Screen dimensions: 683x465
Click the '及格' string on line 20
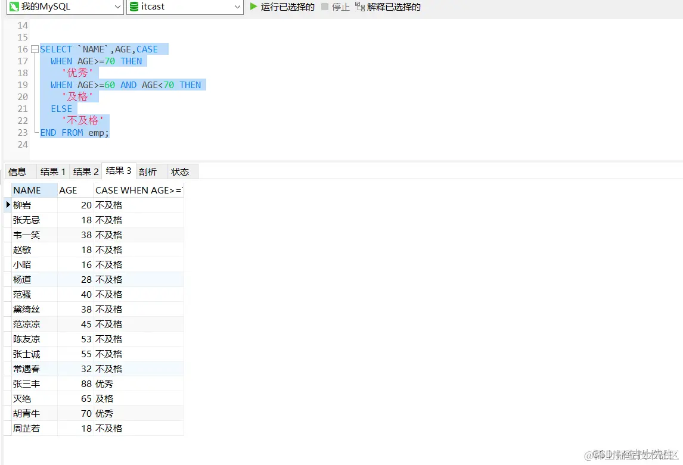pos(77,96)
